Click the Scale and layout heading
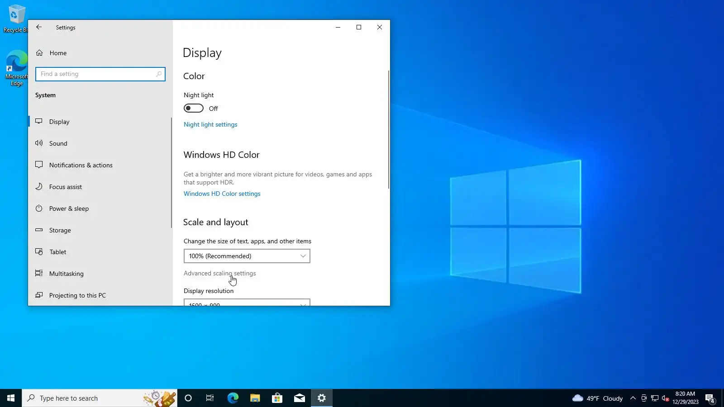The image size is (724, 407). click(216, 222)
